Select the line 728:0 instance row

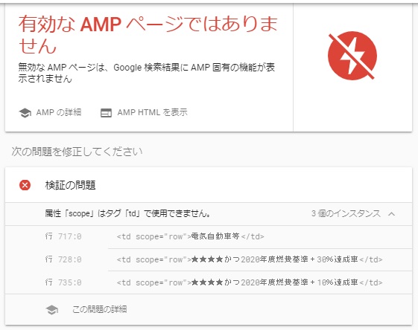pyautogui.click(x=209, y=259)
